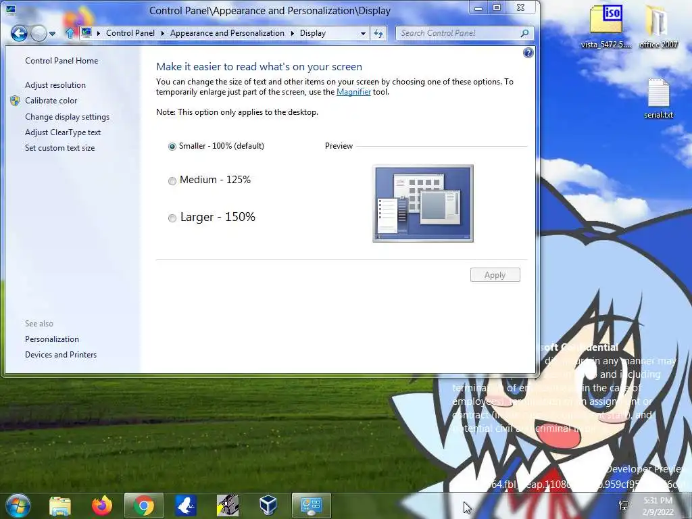Select the vista_5472.5 ISO desktop file
Image resolution: width=692 pixels, height=519 pixels.
[606, 26]
